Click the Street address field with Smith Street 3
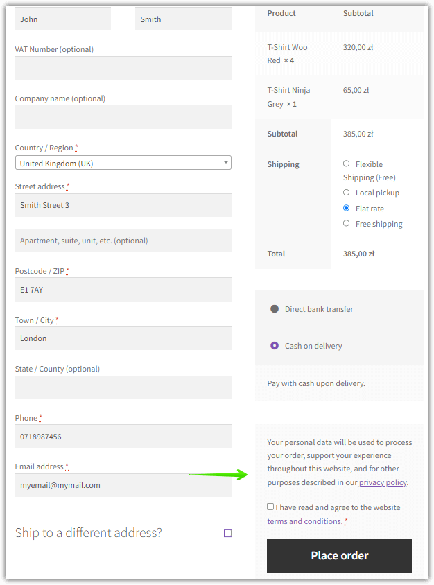Screen dimensions: 434x585 click(123, 205)
